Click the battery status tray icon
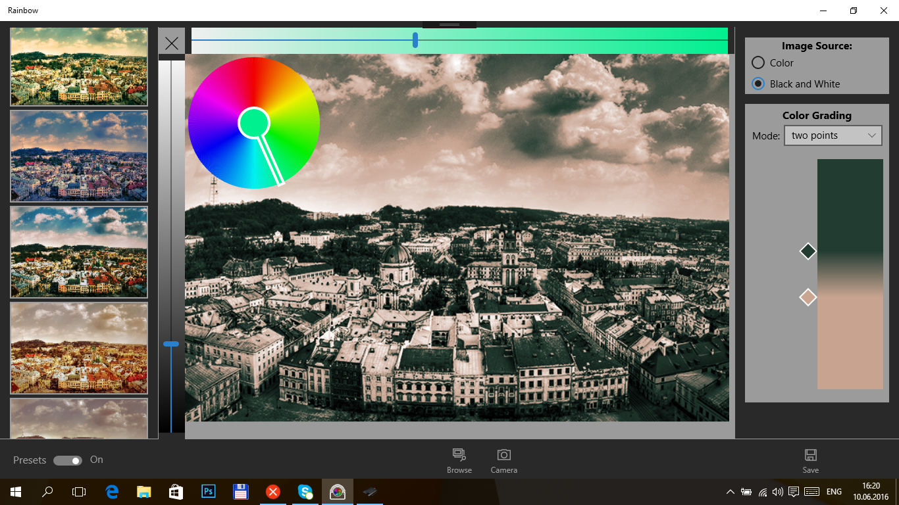The image size is (899, 505). (x=746, y=492)
